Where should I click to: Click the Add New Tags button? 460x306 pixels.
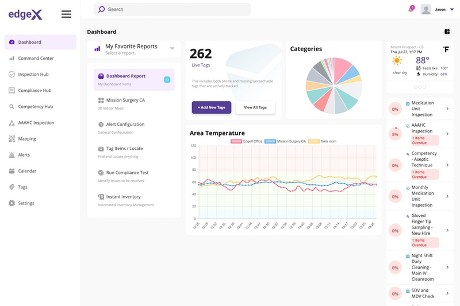point(212,107)
